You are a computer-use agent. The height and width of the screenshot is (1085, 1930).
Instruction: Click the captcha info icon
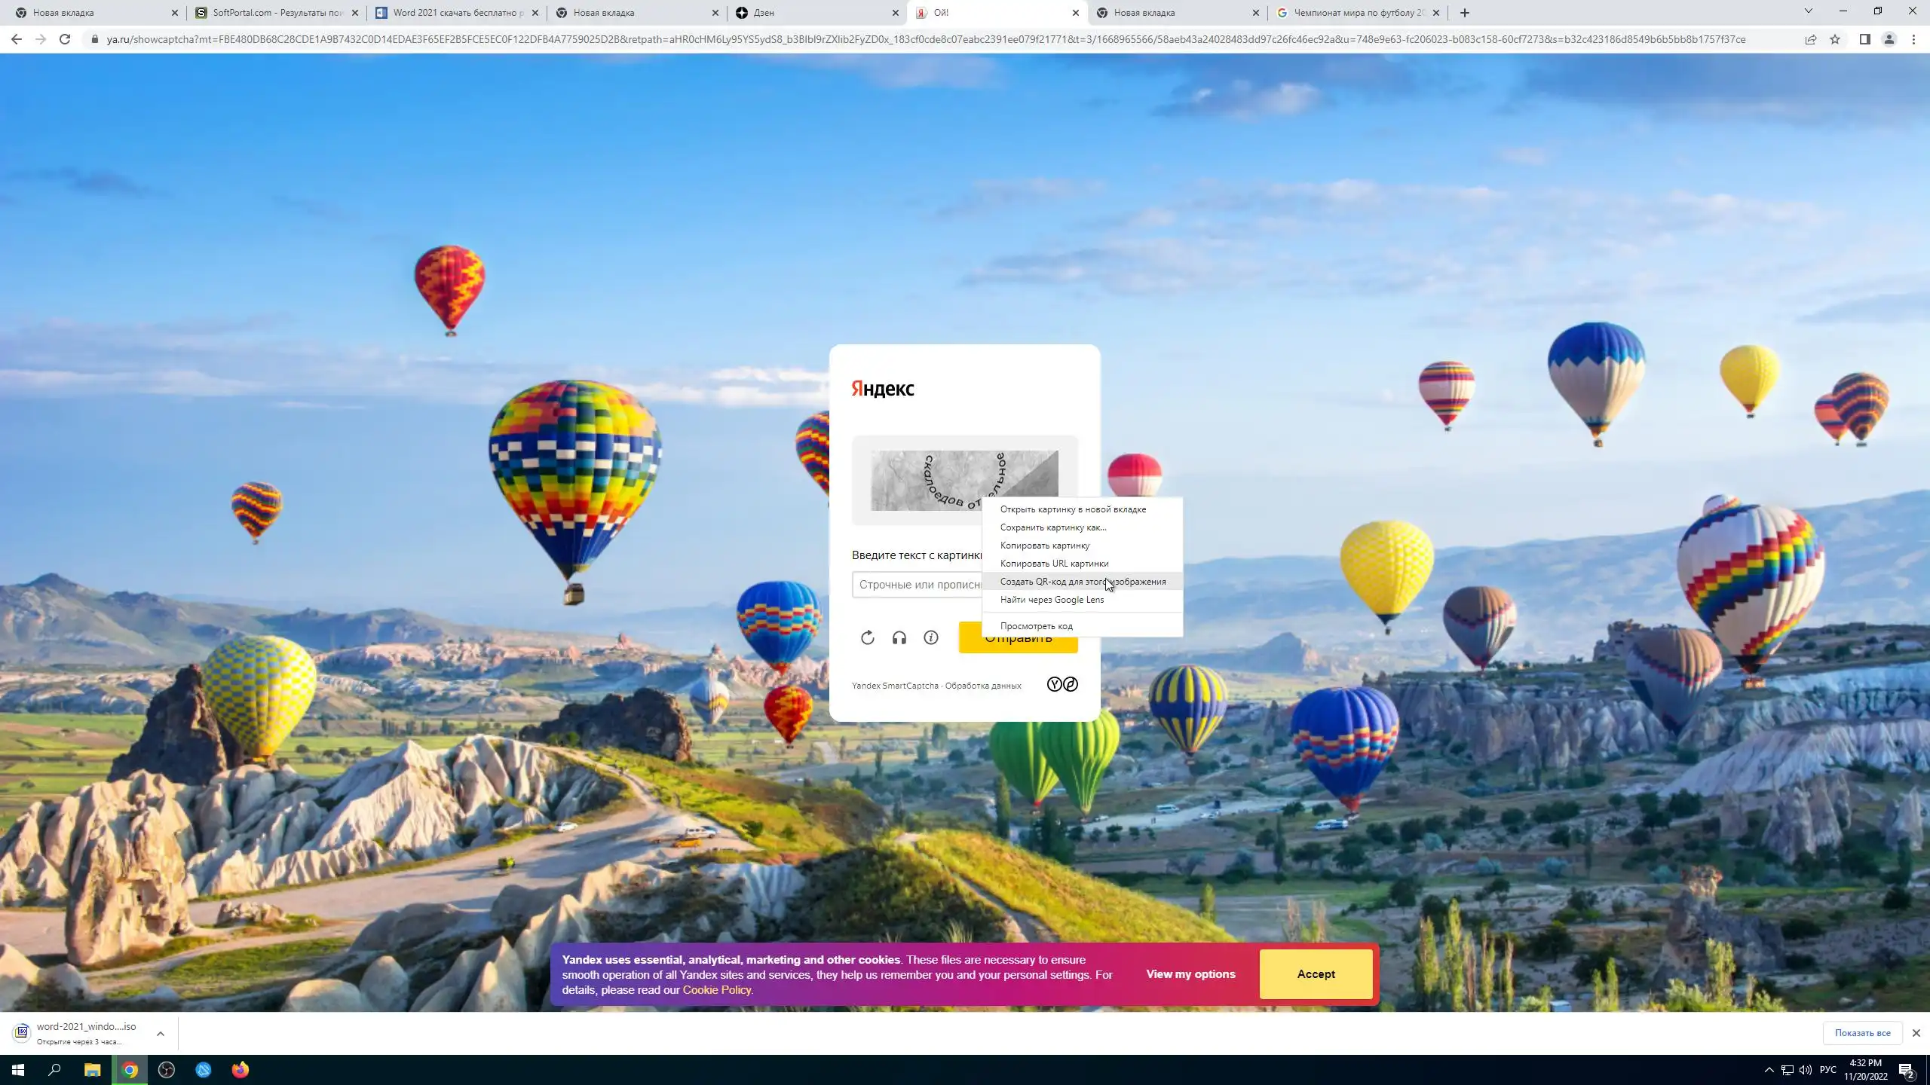[931, 638]
